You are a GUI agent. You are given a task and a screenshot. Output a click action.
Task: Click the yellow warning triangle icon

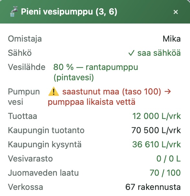coord(54,92)
